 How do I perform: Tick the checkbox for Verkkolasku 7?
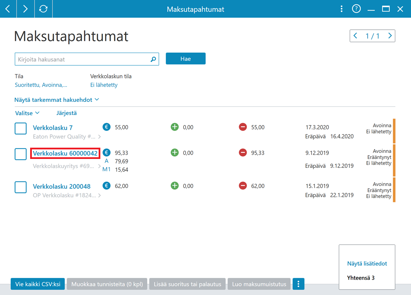click(21, 129)
